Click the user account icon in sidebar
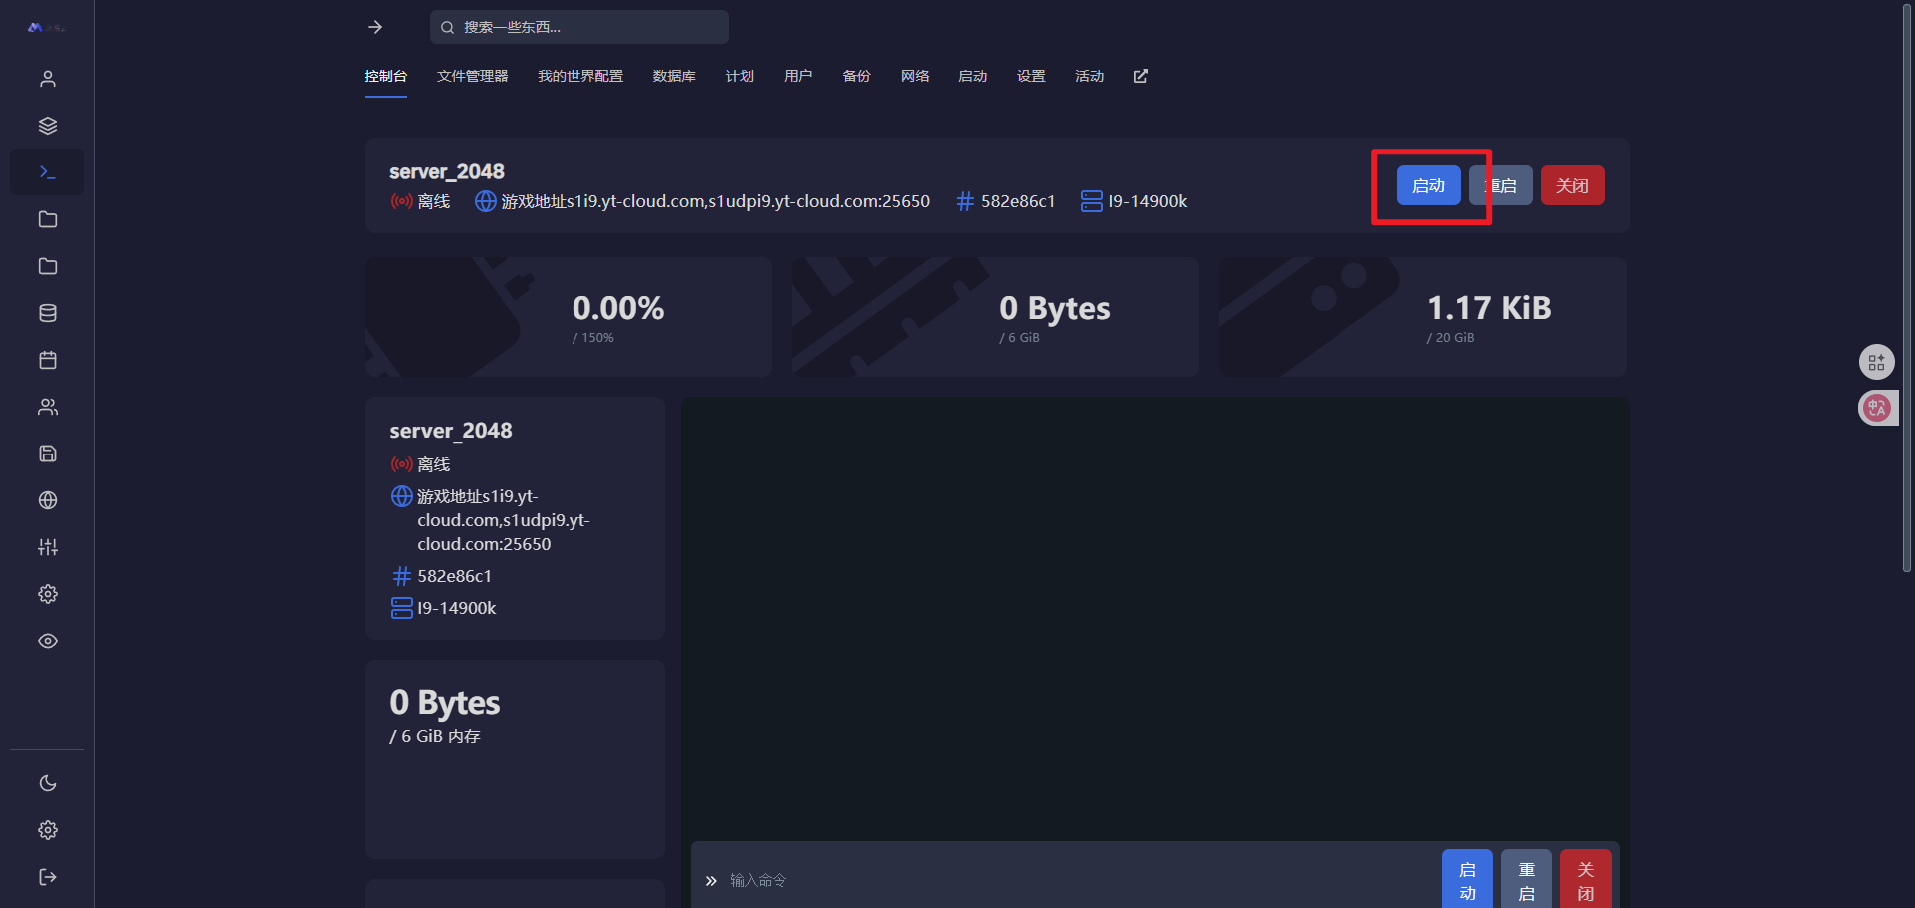 click(x=47, y=79)
